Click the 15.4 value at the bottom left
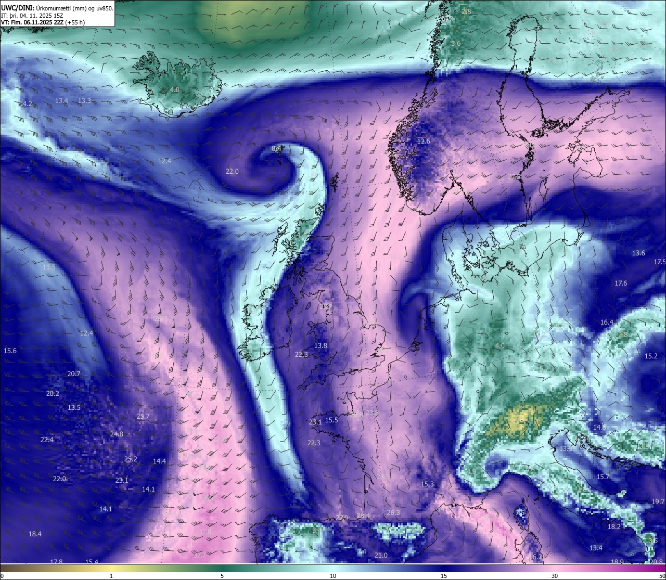This screenshot has width=666, height=580. [x=92, y=562]
